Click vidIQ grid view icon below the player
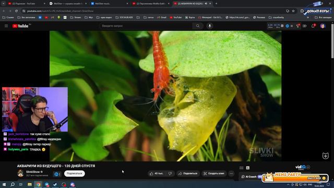Viewport: 334px width, 188px height. coord(241,168)
